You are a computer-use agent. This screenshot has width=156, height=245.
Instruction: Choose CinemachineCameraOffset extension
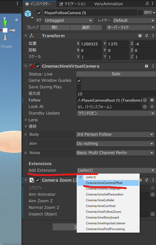click(x=108, y=183)
